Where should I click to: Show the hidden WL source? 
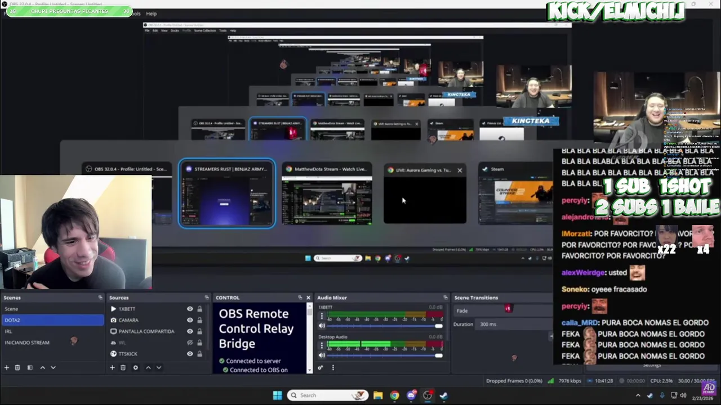(x=190, y=343)
